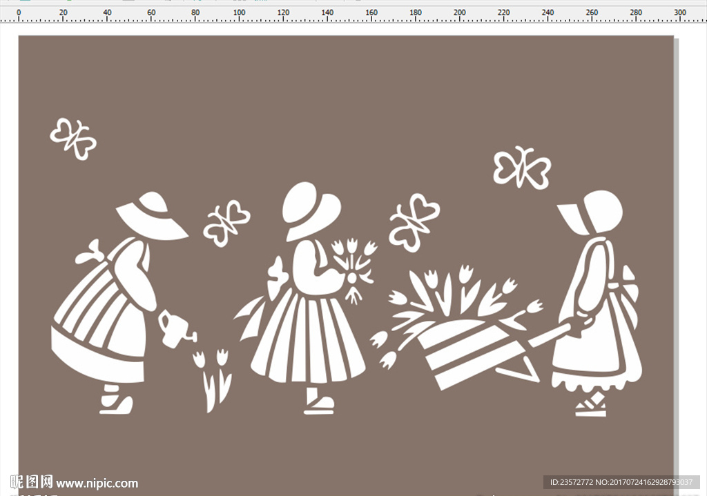Viewport: 707px width, 496px height.
Task: Select the top-left butterfly shape
Action: tap(72, 139)
